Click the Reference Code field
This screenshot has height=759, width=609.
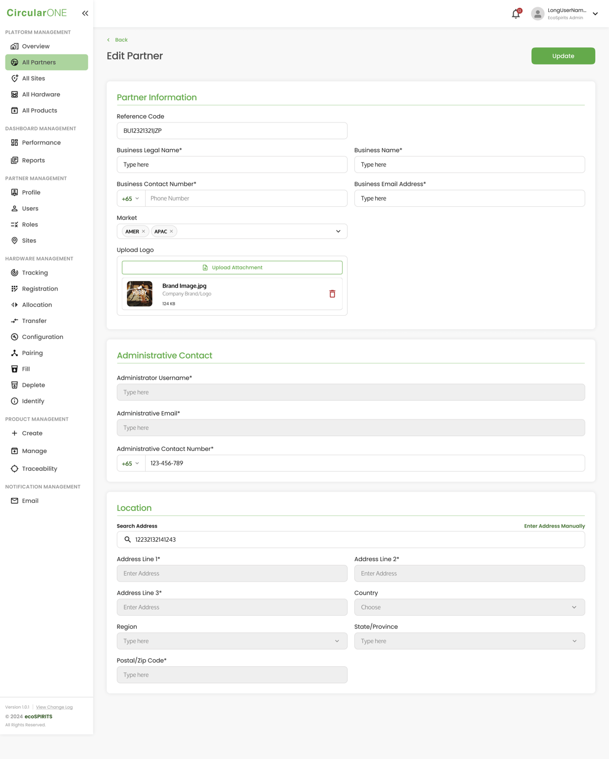point(232,131)
